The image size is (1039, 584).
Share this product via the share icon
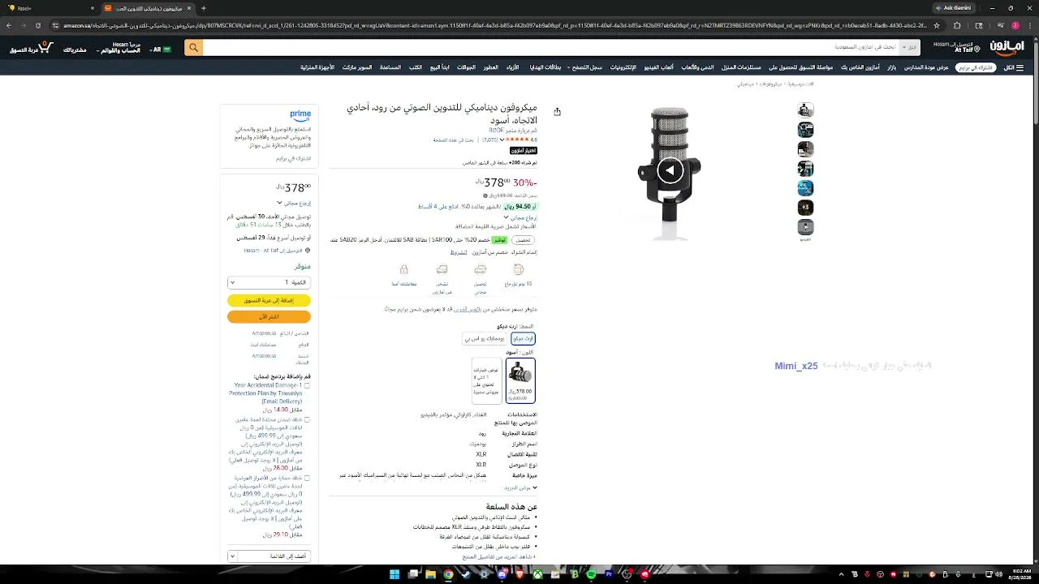tap(557, 112)
